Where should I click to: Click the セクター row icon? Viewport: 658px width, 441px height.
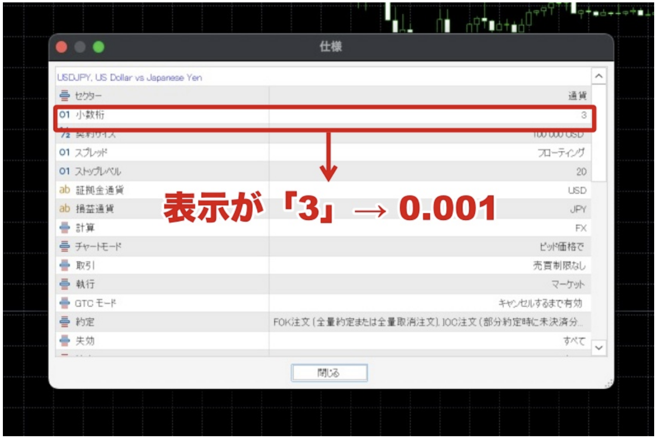pyautogui.click(x=65, y=96)
